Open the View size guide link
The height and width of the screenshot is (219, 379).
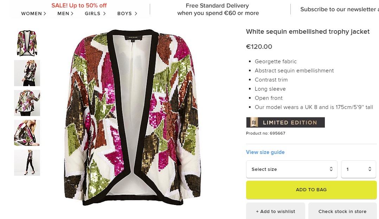[x=265, y=152]
